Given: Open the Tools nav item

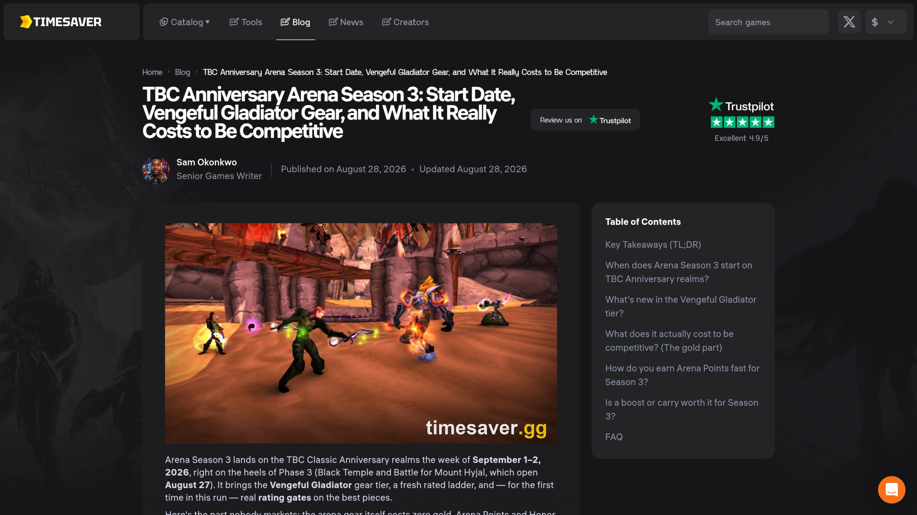Looking at the screenshot, I should coord(246,22).
